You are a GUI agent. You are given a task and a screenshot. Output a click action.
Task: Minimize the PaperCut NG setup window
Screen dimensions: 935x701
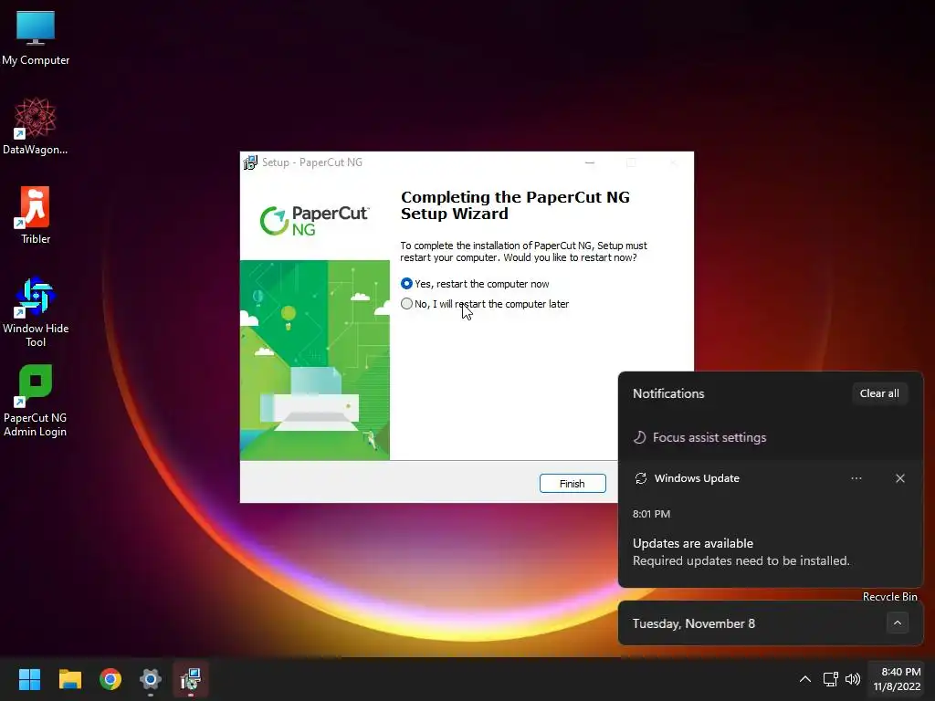pos(590,162)
